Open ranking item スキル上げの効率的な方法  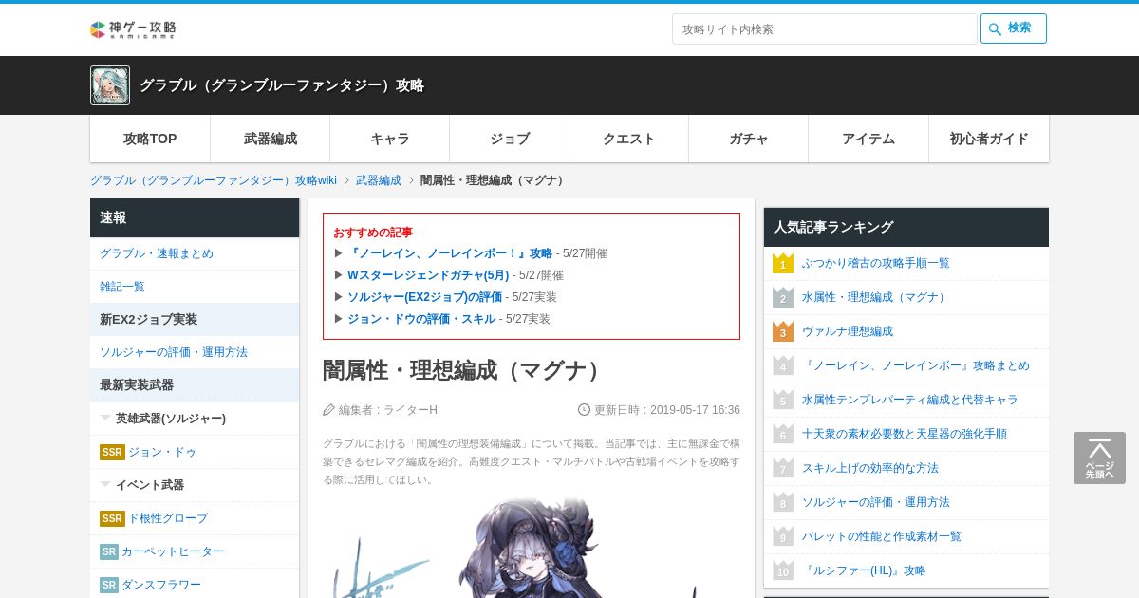tap(870, 468)
